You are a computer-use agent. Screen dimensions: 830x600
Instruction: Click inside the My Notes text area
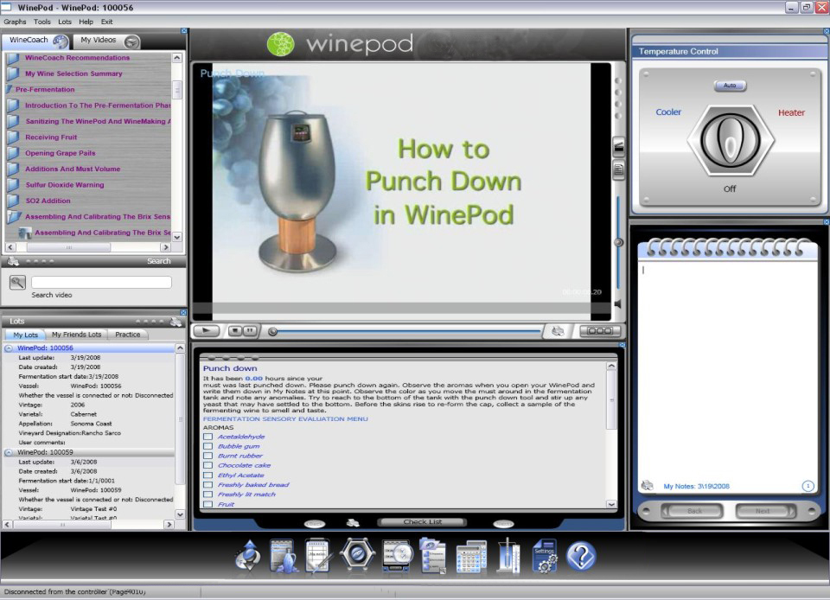tap(727, 368)
